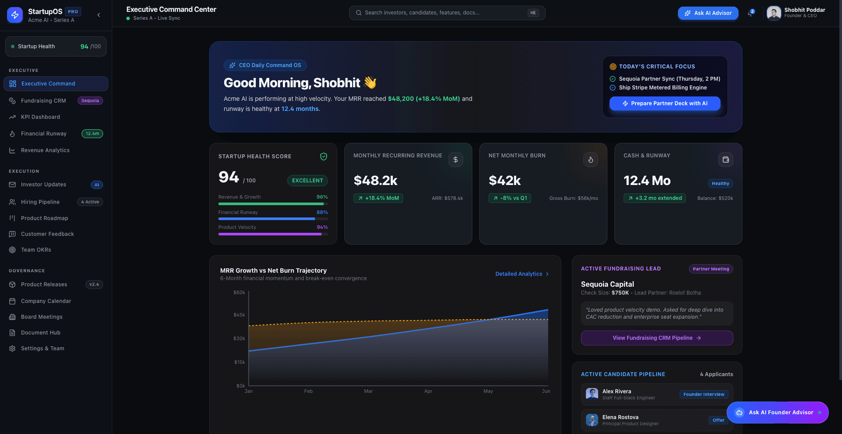The height and width of the screenshot is (434, 842).
Task: Open the notifications bell
Action: click(x=751, y=13)
